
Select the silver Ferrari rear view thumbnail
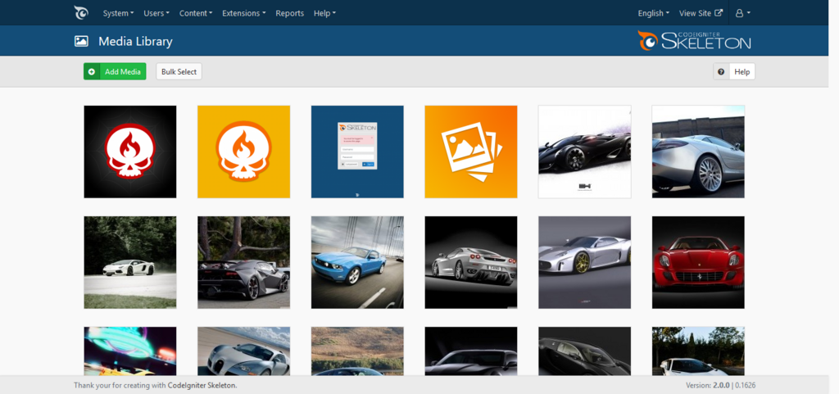pos(471,262)
